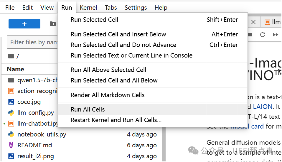Select Restart Kernel and Run All Cells
This screenshot has height=162, width=282.
(x=116, y=120)
